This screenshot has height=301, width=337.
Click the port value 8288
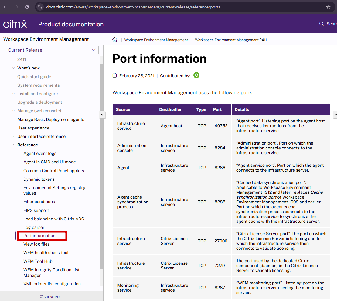pyautogui.click(x=220, y=202)
